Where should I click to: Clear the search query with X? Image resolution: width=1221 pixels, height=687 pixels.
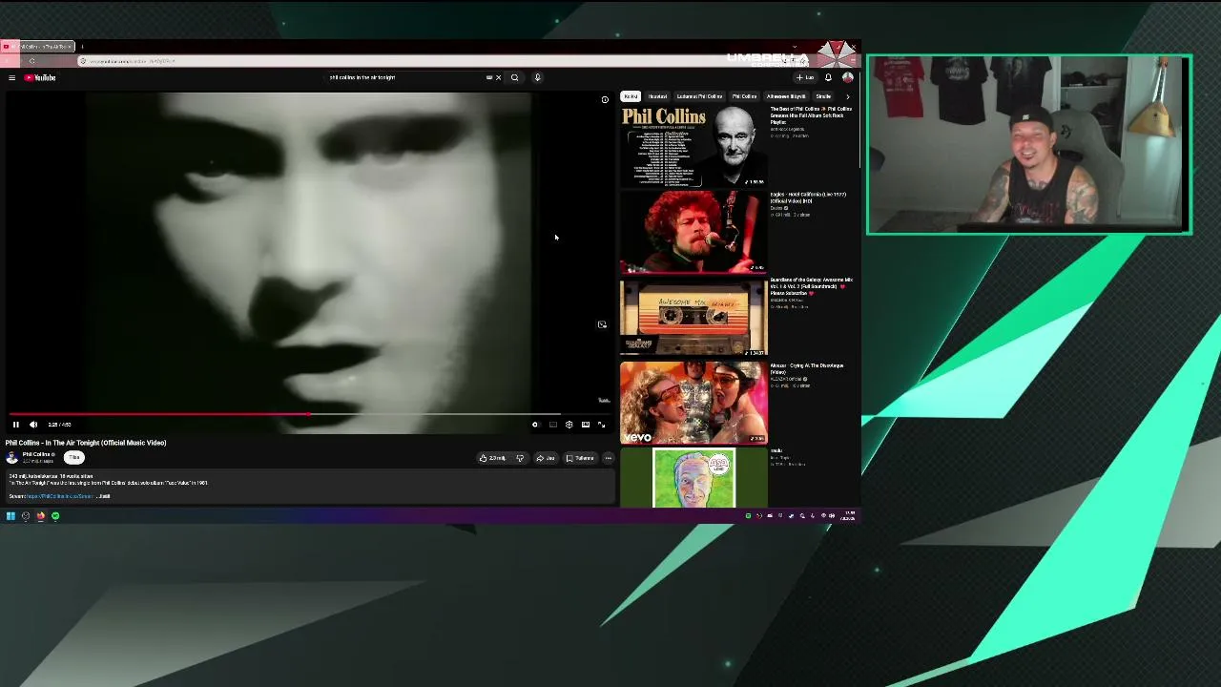point(498,77)
